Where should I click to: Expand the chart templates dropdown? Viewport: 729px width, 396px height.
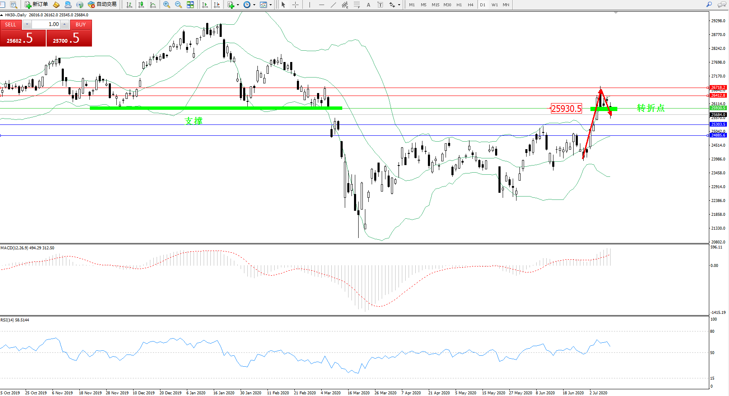tap(270, 5)
